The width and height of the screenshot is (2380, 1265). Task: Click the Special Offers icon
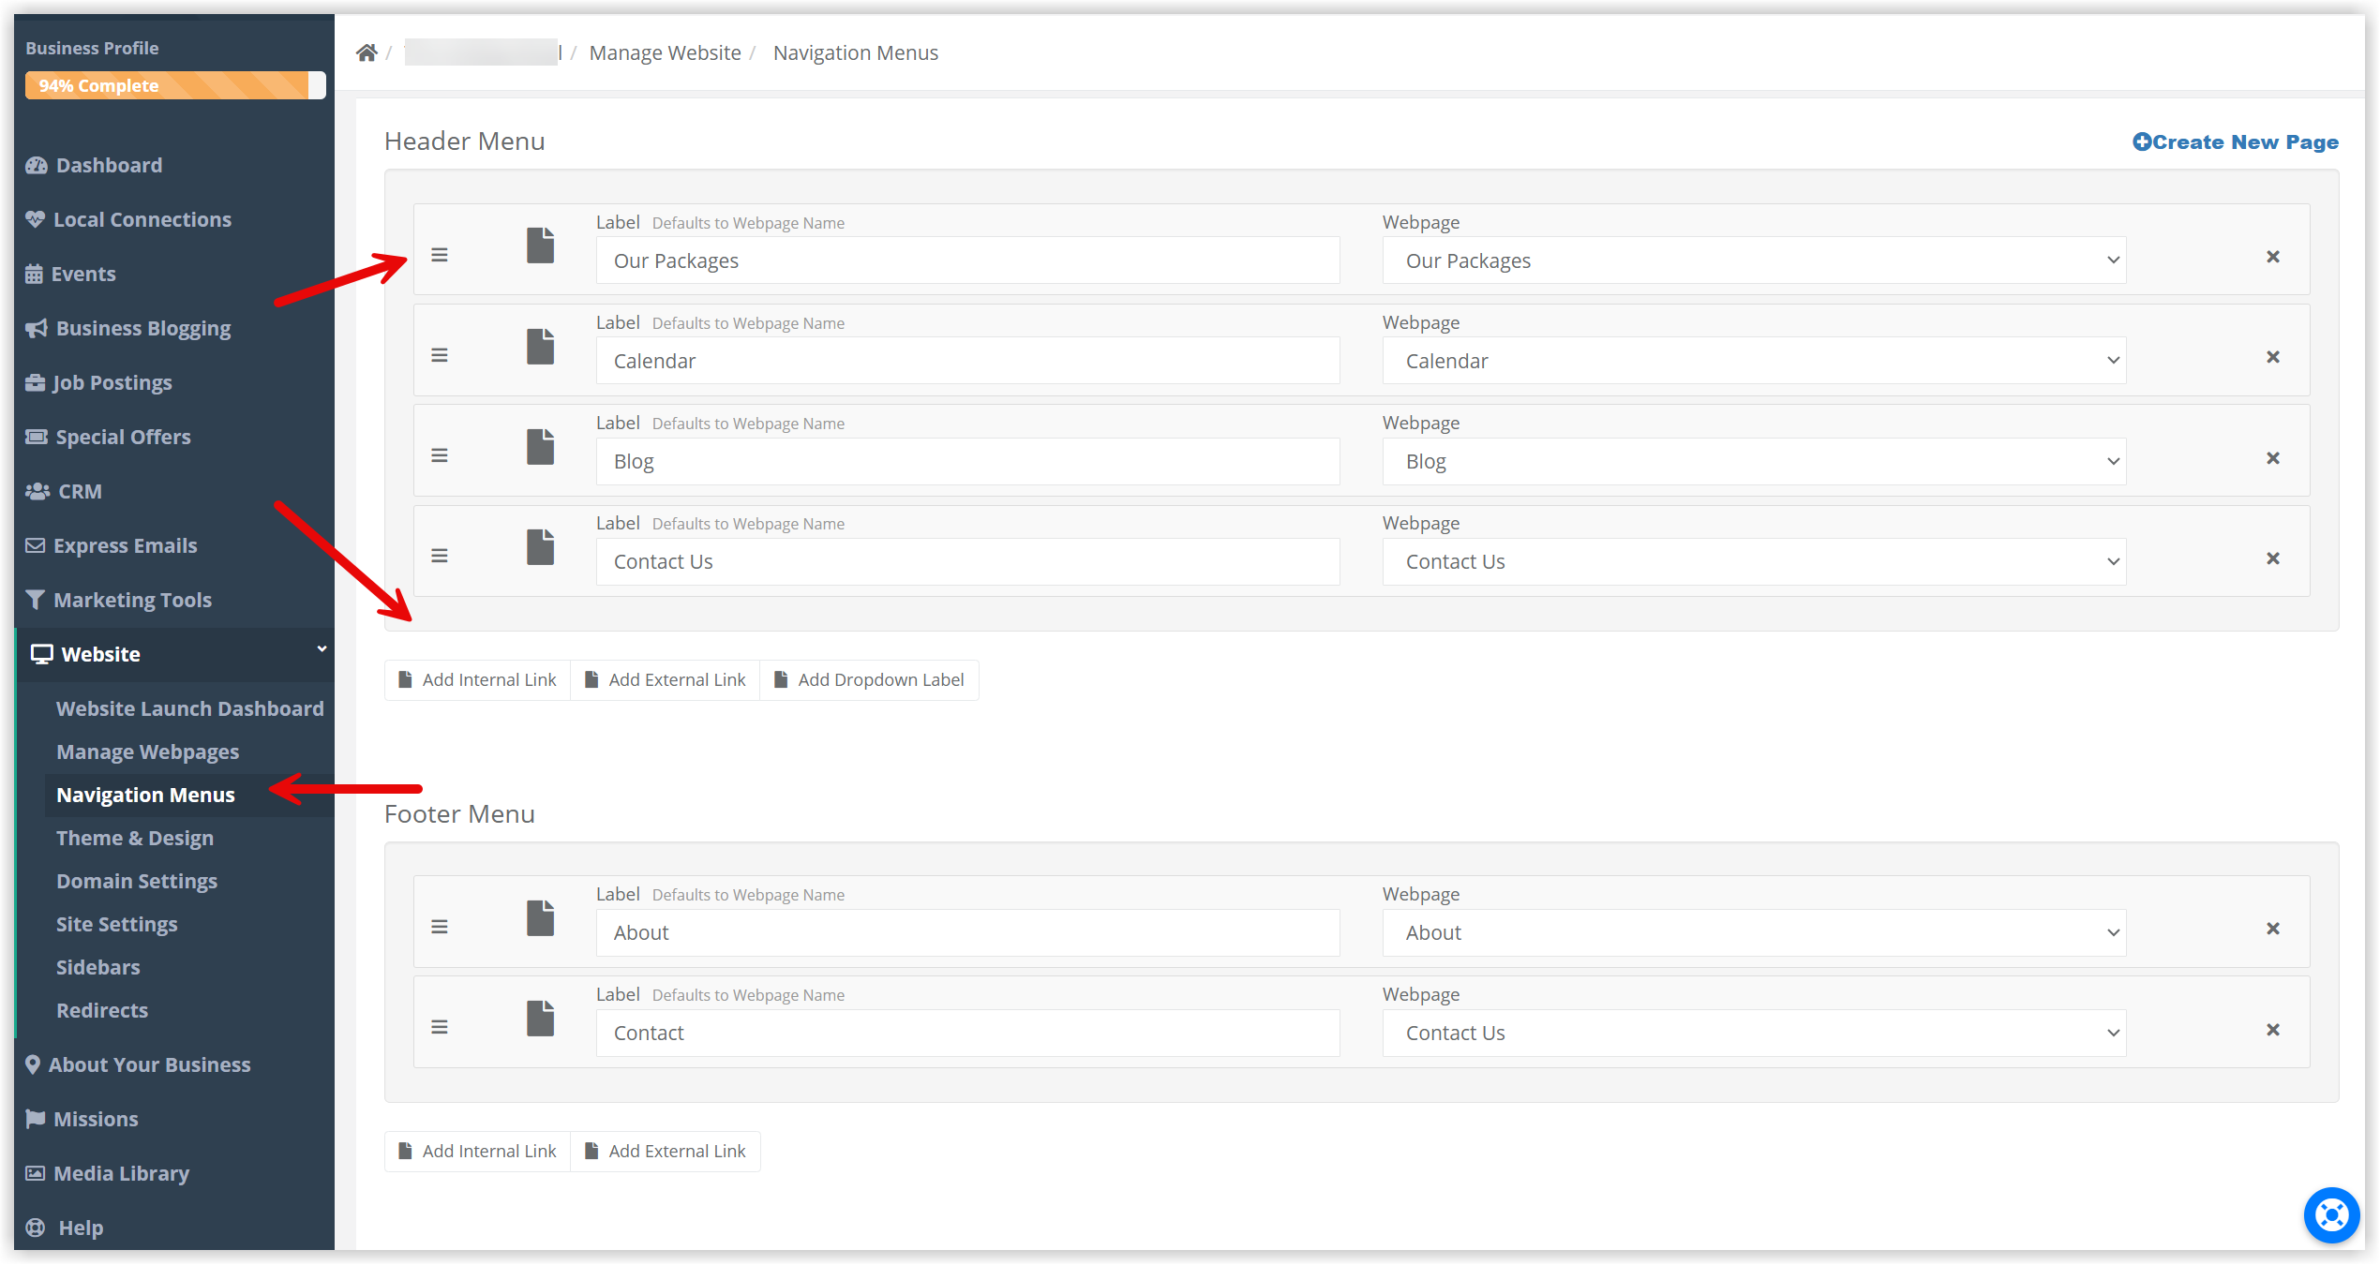click(35, 437)
